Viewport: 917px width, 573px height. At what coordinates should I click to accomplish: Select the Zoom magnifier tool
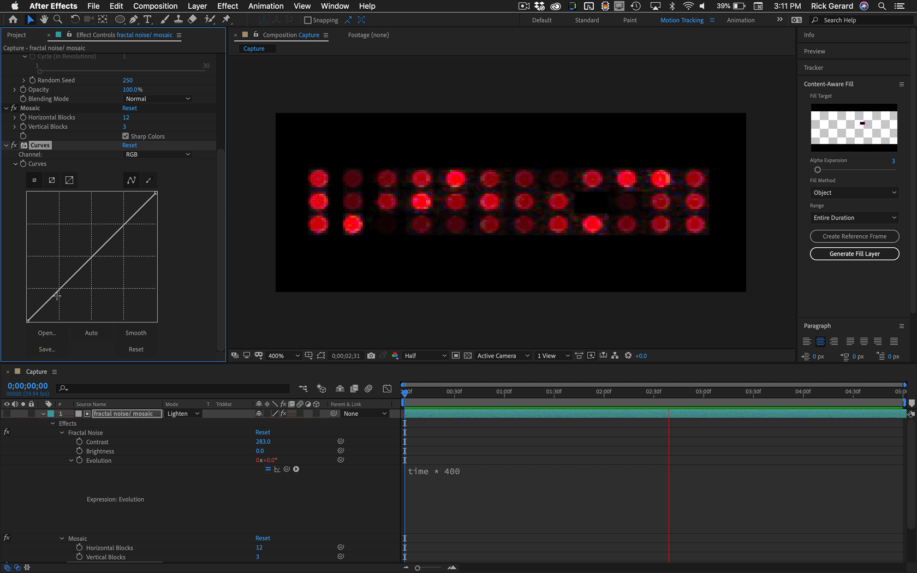point(57,20)
